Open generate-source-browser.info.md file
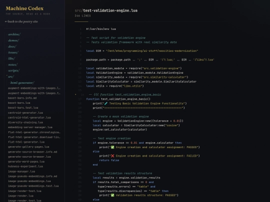This screenshot has height=202, width=270. coord(32,152)
